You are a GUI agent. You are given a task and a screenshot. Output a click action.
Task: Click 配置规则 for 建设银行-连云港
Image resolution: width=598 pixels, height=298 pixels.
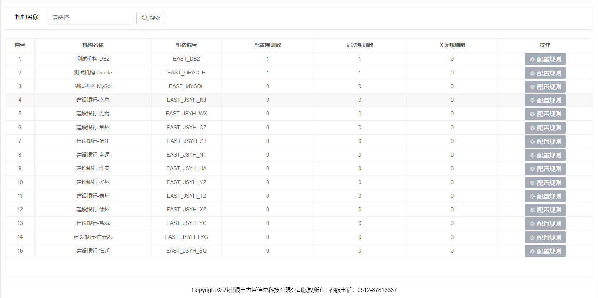coord(545,237)
